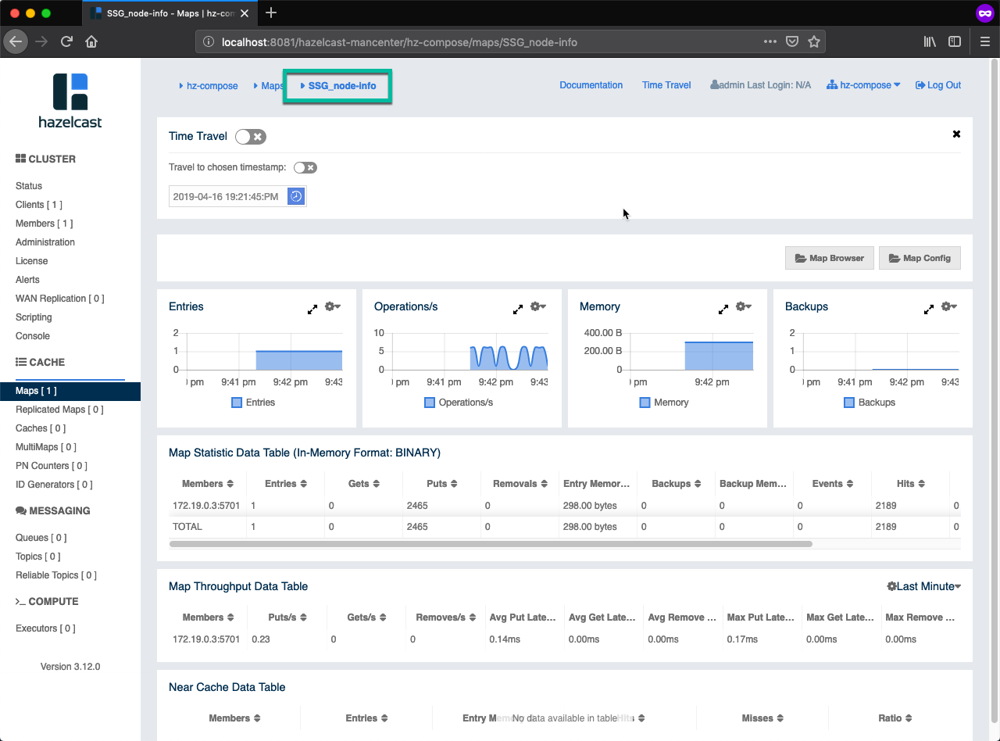Screen dimensions: 1000x741
Task: Select Maps [ 1 ] in sidebar
Action: click(x=70, y=391)
